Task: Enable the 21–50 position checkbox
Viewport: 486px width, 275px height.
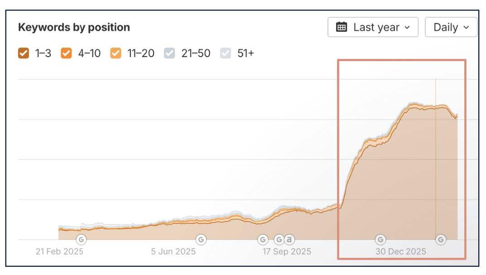Action: [x=169, y=53]
